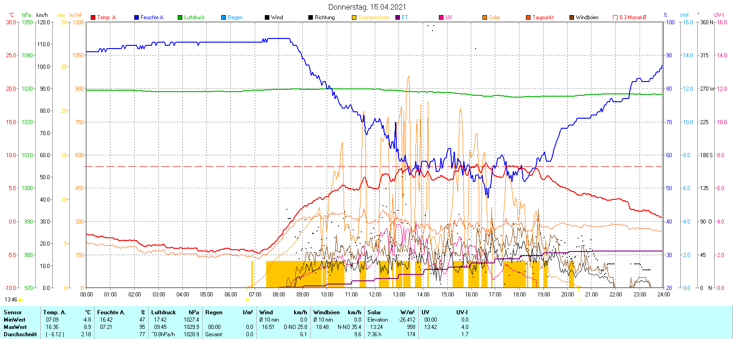Image resolution: width=733 pixels, height=339 pixels.
Task: Click the sunshine duration 7:36 h
Action: (x=374, y=334)
